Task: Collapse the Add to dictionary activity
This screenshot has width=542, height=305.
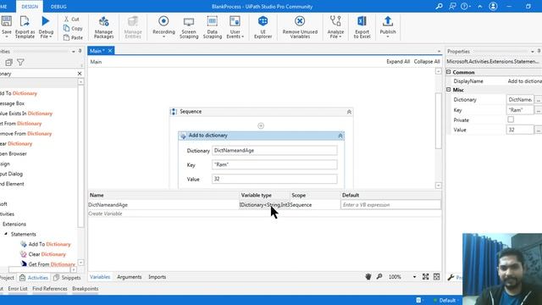Action: tap(340, 136)
